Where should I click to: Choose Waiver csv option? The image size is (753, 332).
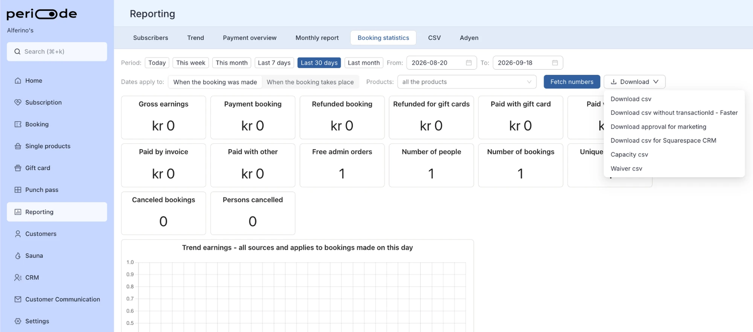674,168
